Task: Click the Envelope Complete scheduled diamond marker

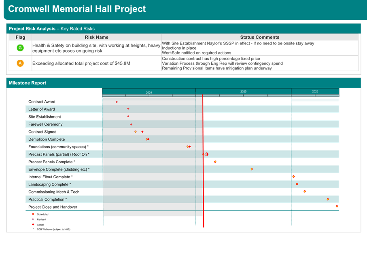Action: [x=252, y=169]
